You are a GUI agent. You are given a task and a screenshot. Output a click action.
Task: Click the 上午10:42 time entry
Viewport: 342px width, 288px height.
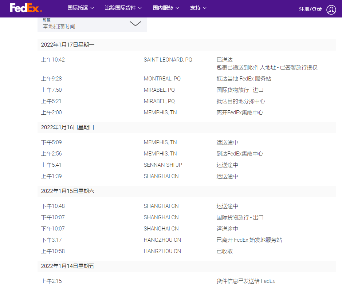click(x=53, y=60)
